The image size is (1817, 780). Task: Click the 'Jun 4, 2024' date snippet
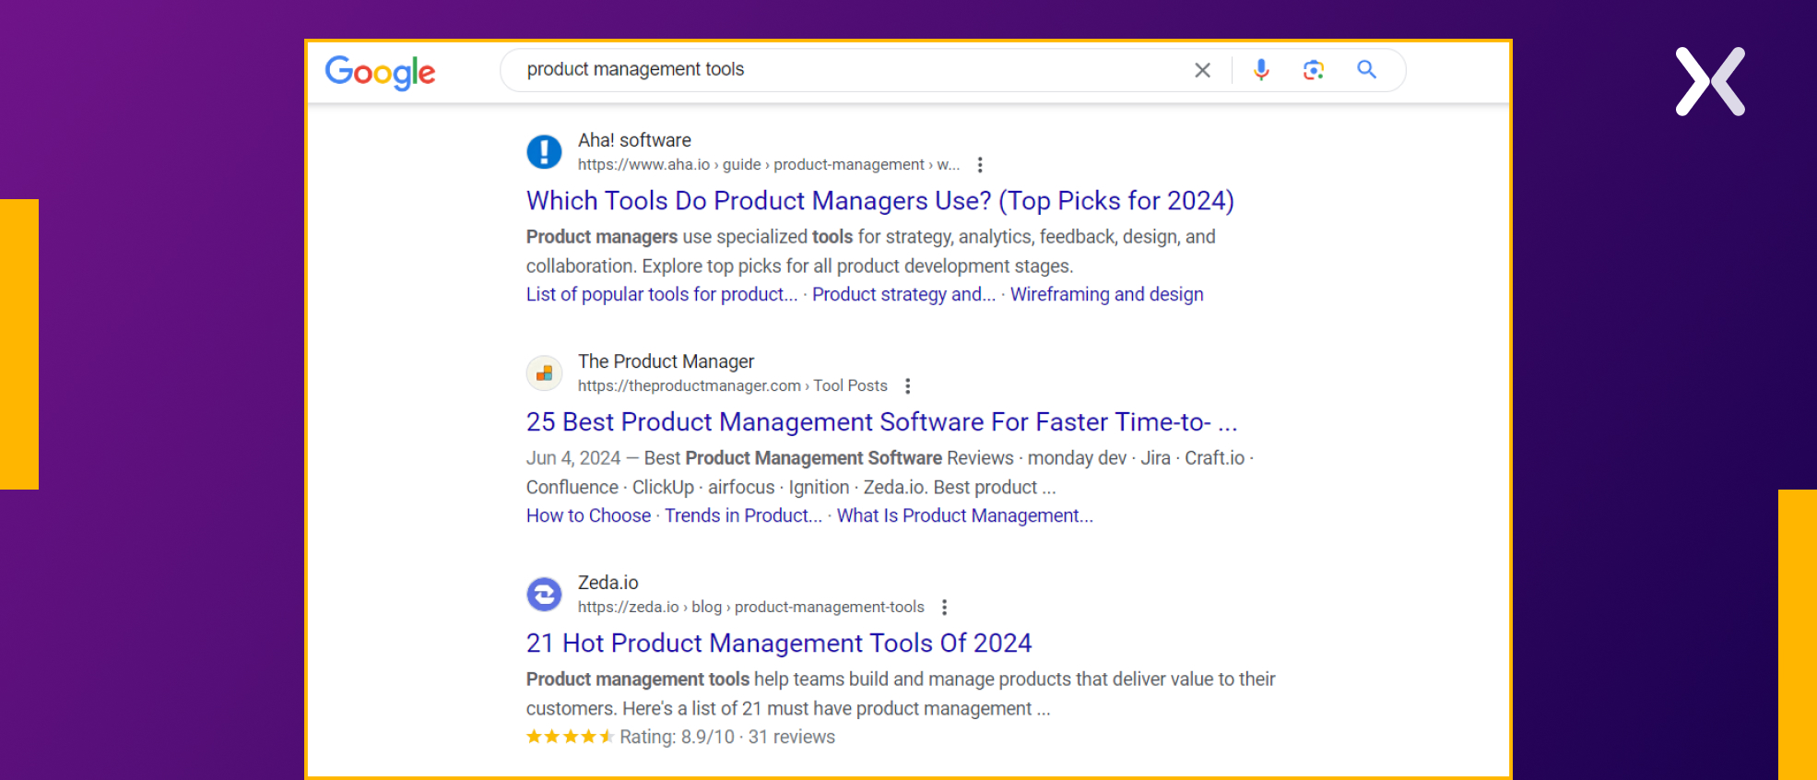573,458
